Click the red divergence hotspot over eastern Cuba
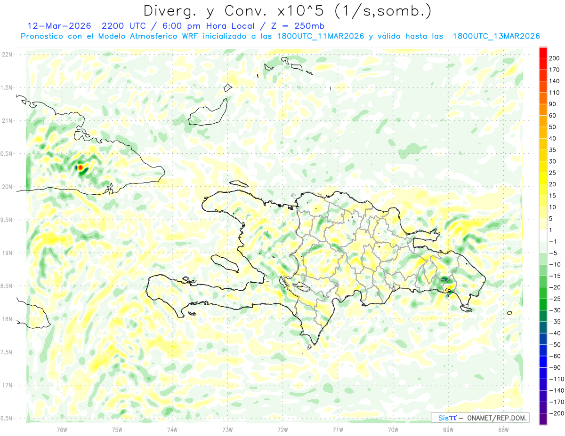This screenshot has width=565, height=436. pyautogui.click(x=81, y=167)
